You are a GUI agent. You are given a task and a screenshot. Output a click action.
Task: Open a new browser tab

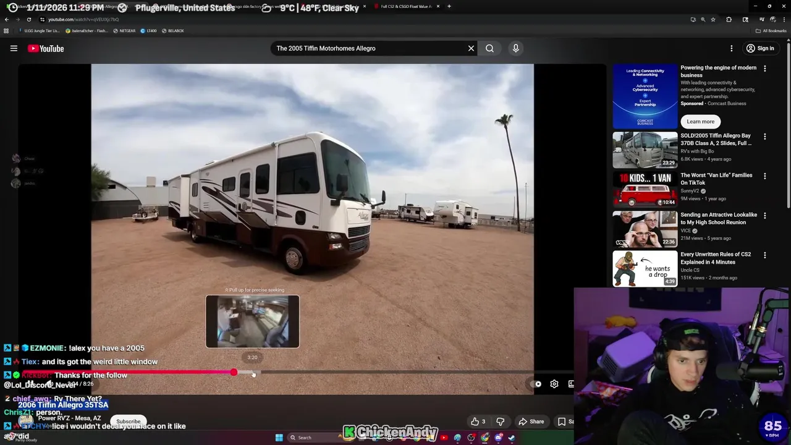[x=449, y=6]
